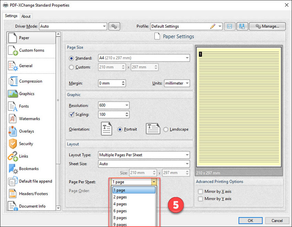Open the Links settings category
Screen dimensions: 292x227
(x=31, y=156)
